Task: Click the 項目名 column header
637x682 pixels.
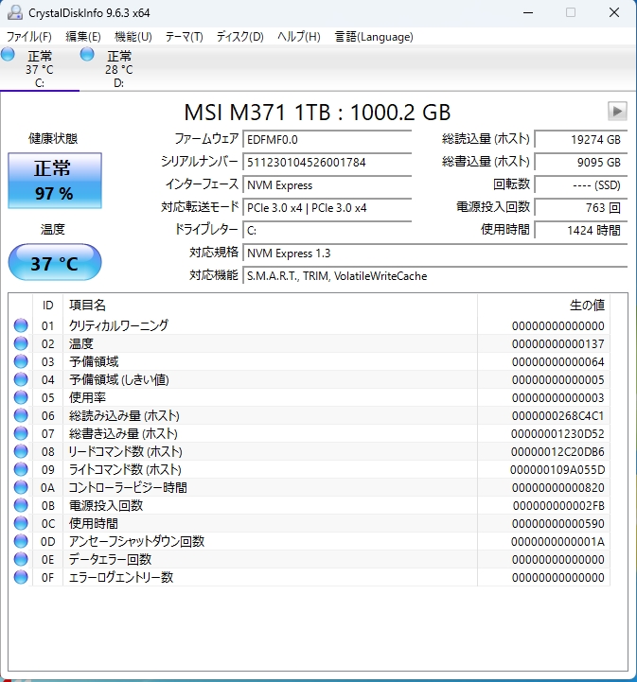Action: coord(87,305)
